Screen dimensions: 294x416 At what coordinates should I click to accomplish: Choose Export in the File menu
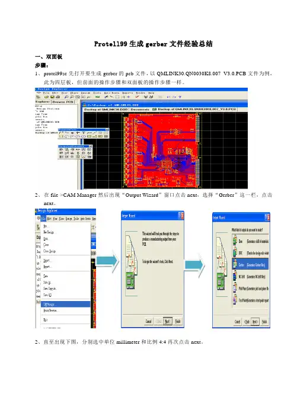click(x=47, y=267)
